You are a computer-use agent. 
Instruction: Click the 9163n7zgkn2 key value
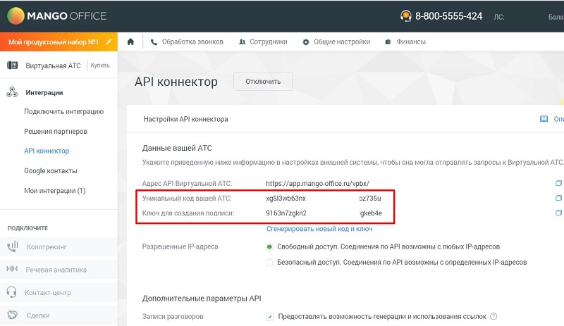point(286,213)
